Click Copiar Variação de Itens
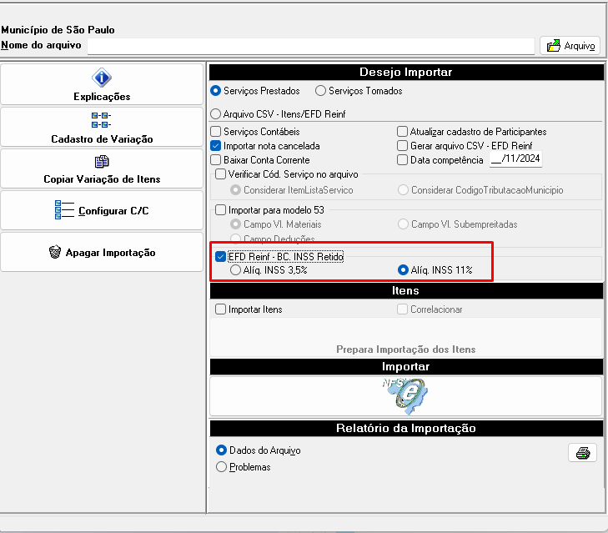 click(x=102, y=169)
